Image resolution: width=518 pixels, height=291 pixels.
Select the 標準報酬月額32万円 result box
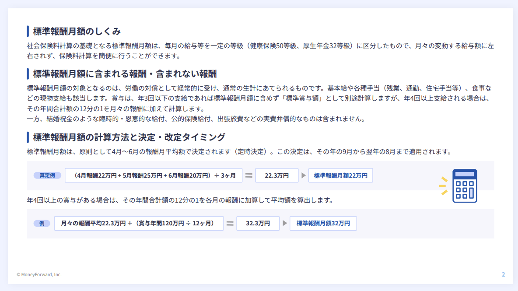pyautogui.click(x=323, y=223)
